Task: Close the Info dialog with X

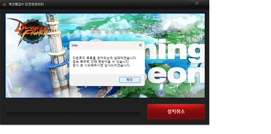Action: 140,45
